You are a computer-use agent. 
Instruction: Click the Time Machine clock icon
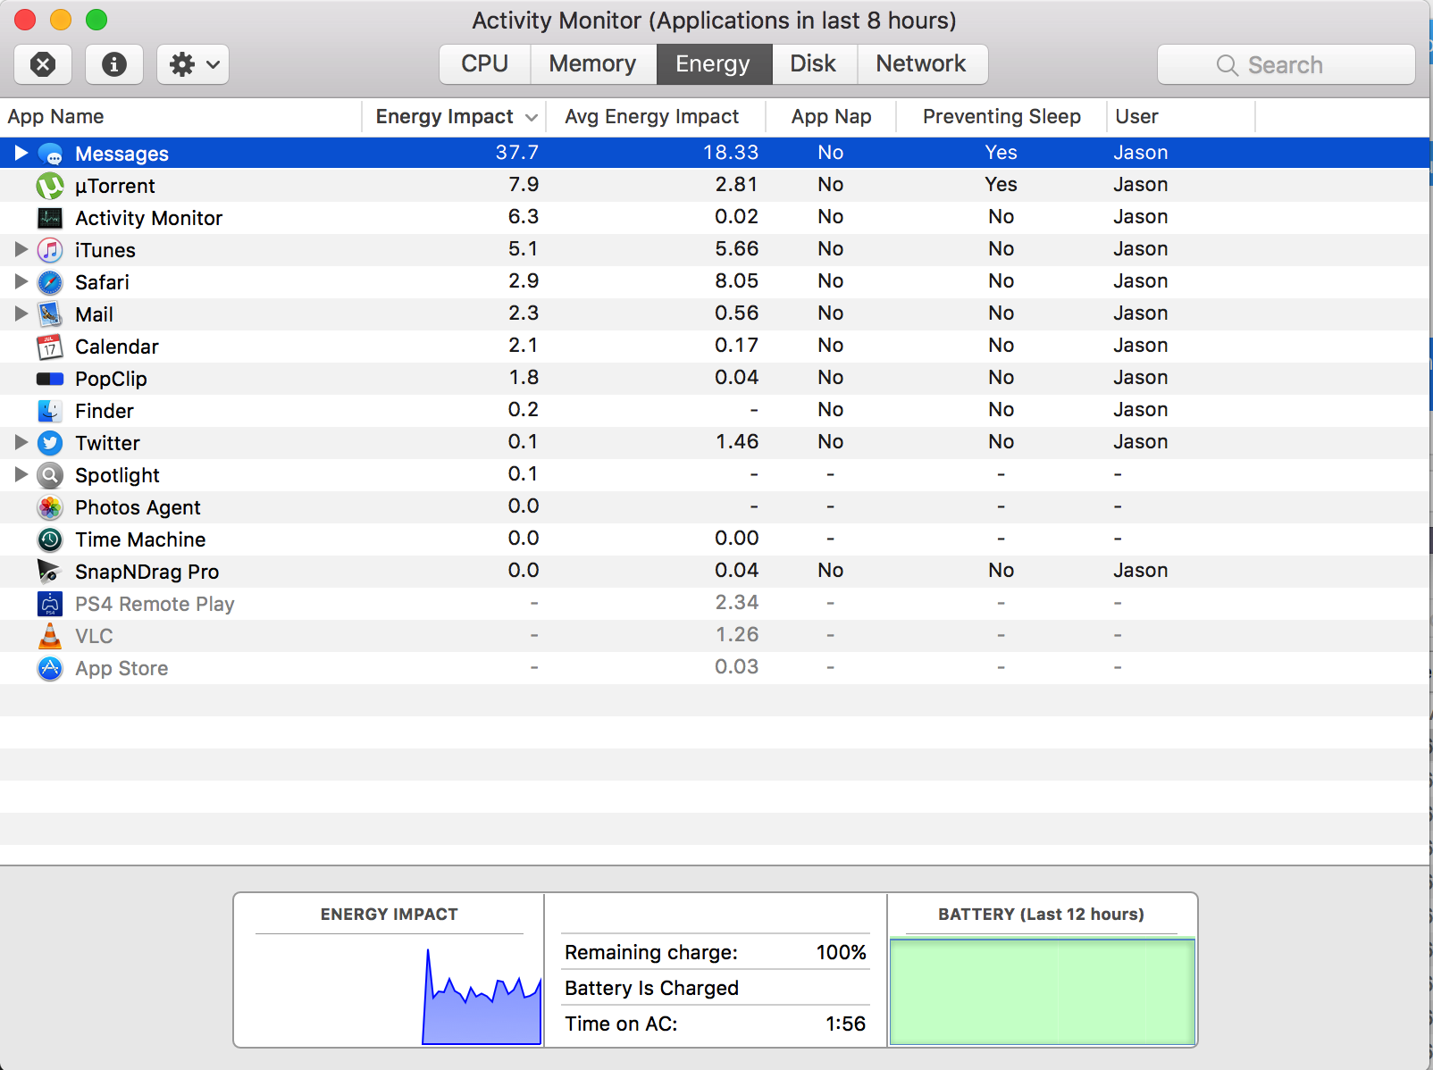click(50, 539)
